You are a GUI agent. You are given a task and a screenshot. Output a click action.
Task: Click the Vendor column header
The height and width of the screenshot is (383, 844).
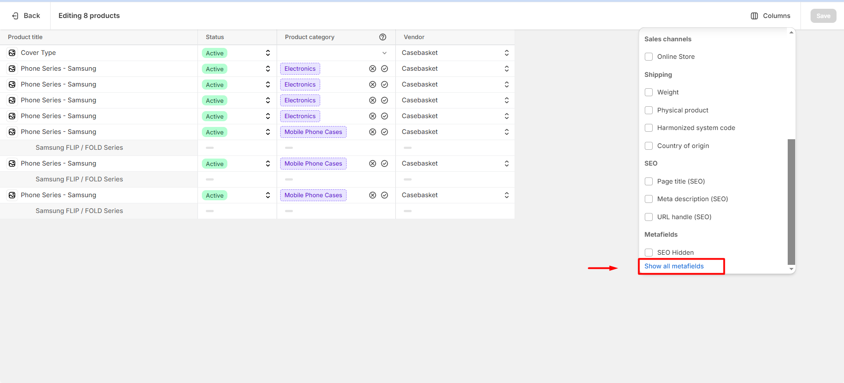point(414,37)
